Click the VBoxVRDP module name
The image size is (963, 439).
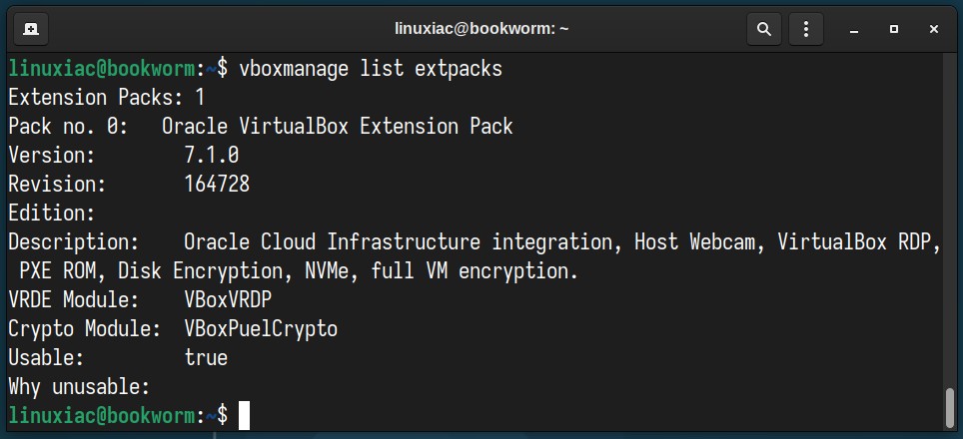point(228,300)
